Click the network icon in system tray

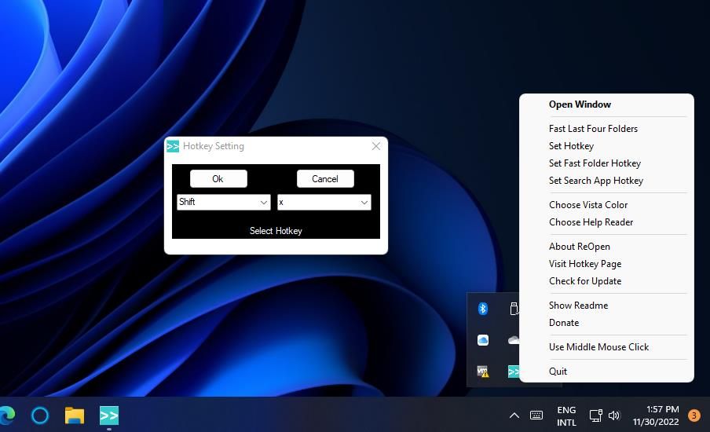[x=595, y=416]
